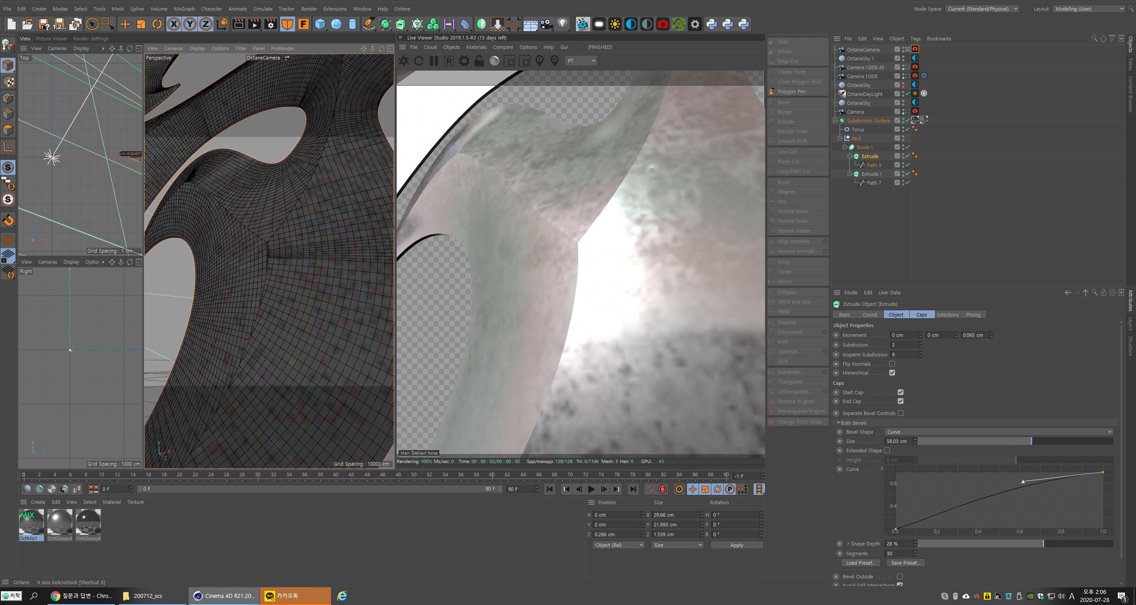Open the PT kernel dropdown in Live Viewer
The width and height of the screenshot is (1136, 605).
point(581,61)
